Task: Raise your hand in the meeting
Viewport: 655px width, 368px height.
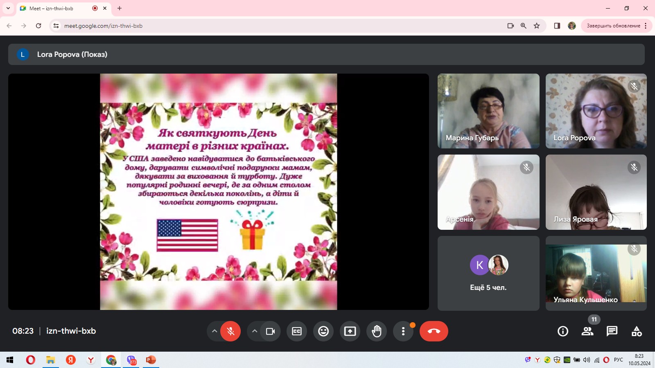Action: (x=377, y=331)
